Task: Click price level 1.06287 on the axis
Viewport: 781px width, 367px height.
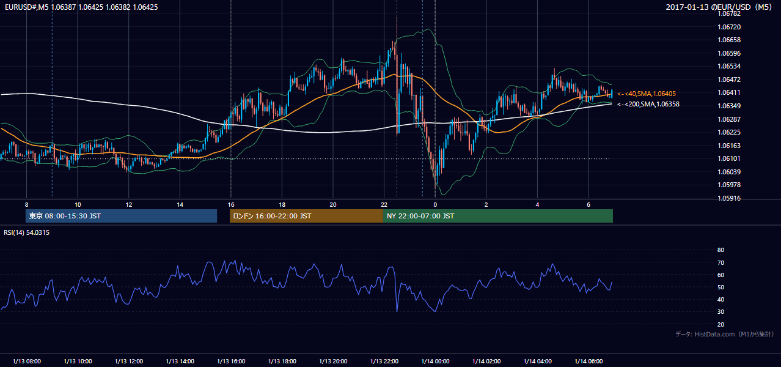Action: [729, 119]
